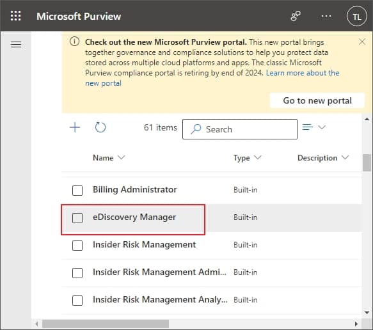This screenshot has height=330, width=373.
Task: Click into the Search field
Action: 240,129
